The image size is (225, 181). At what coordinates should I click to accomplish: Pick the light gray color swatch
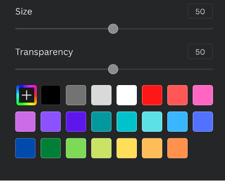[101, 95]
